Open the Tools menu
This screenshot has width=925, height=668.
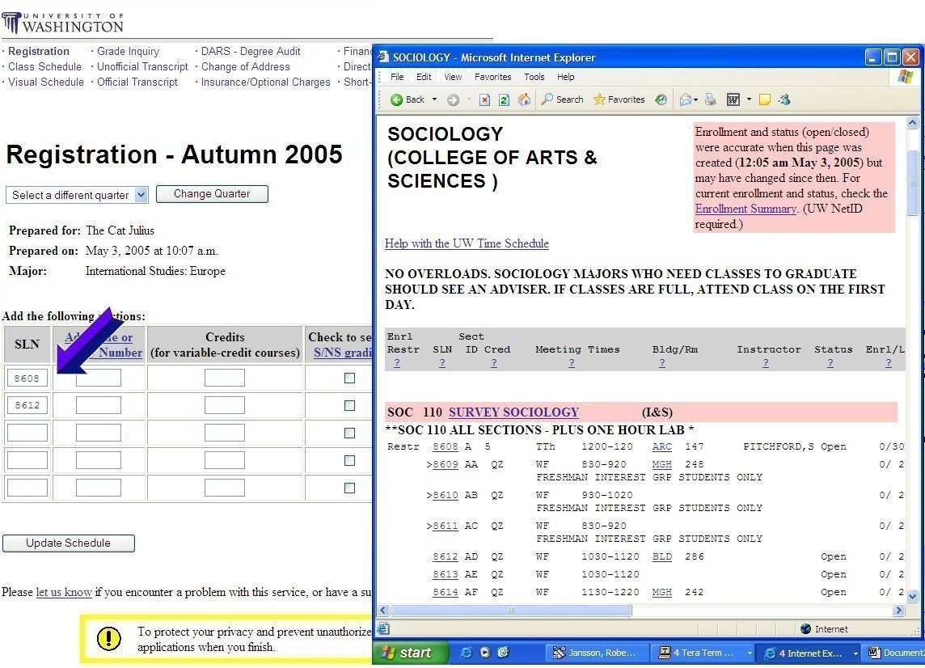coord(534,77)
